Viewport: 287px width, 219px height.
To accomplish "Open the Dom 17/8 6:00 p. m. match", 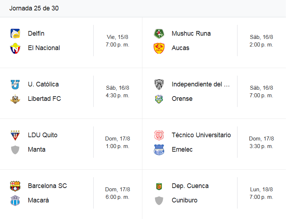I will (117, 193).
